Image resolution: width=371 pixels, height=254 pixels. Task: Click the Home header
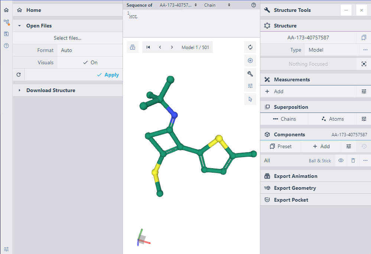click(68, 10)
